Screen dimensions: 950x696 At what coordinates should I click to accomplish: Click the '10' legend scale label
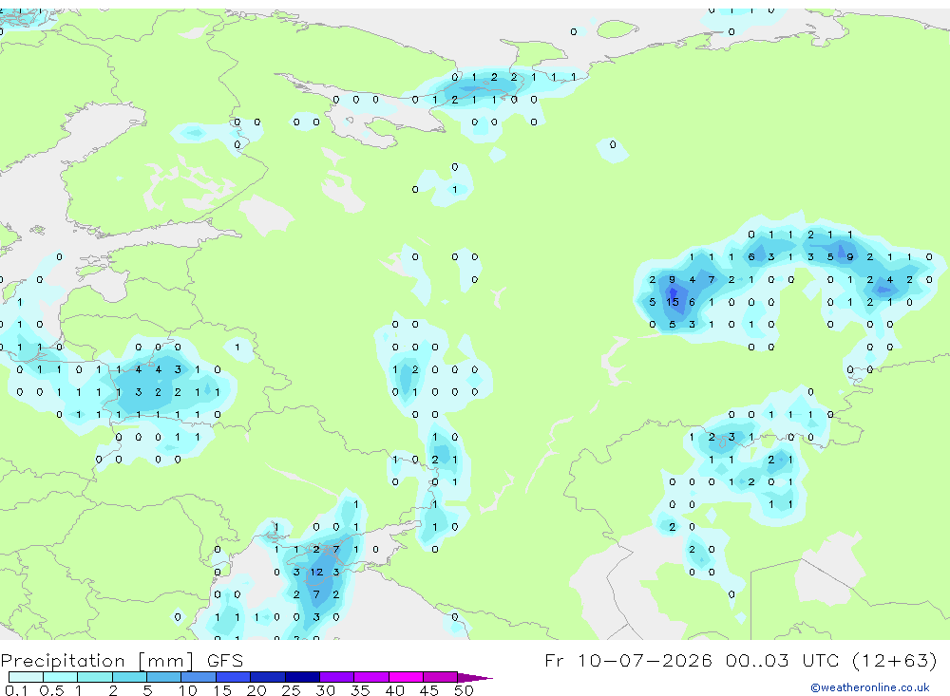click(187, 690)
